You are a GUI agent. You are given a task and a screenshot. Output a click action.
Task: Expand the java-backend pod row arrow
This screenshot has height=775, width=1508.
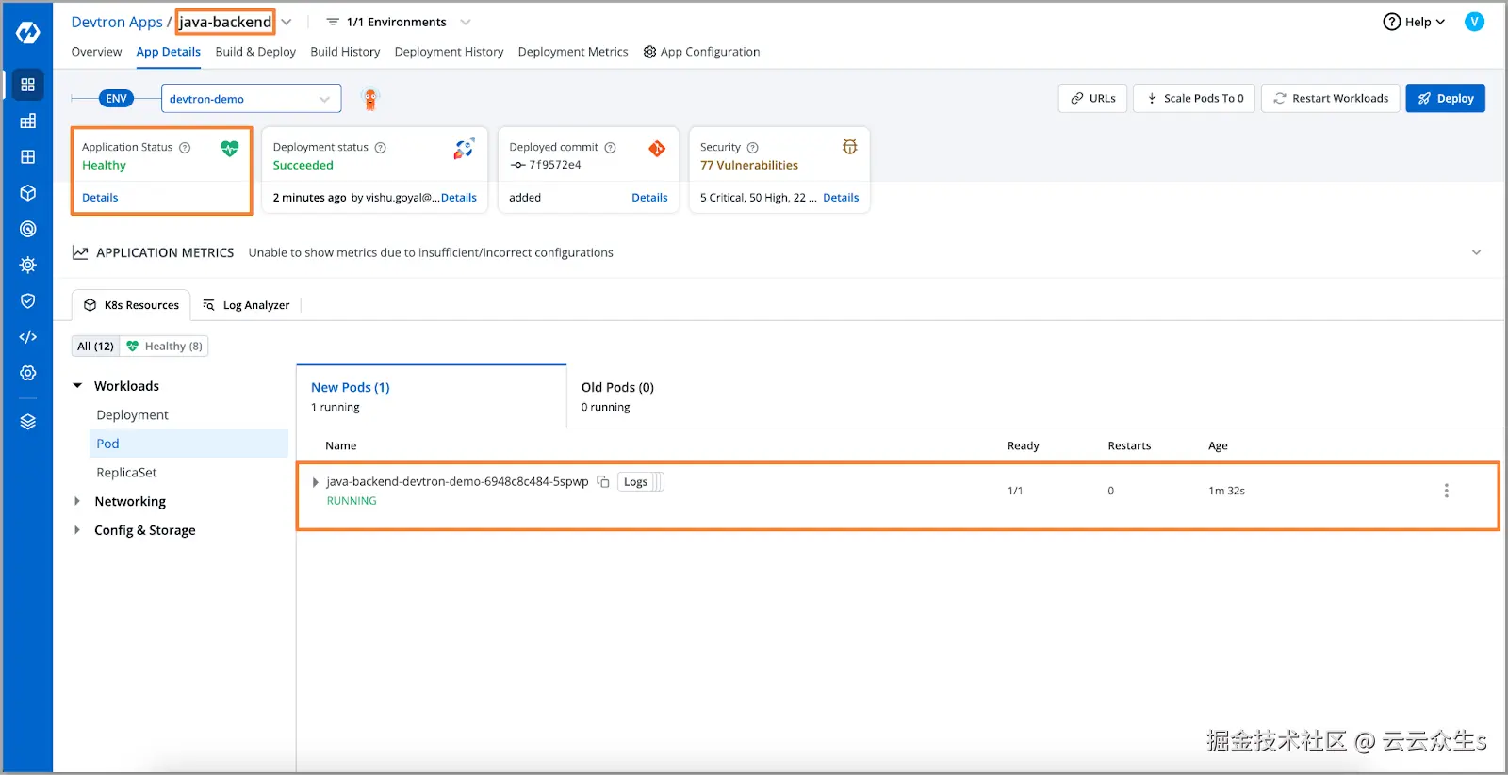315,482
